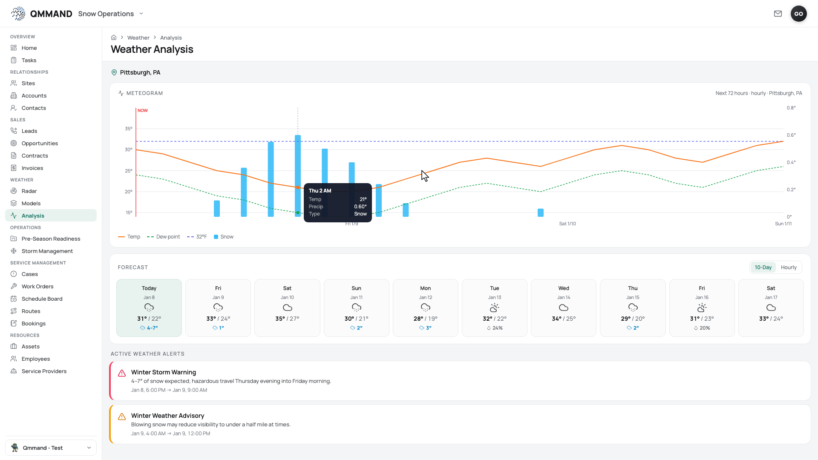Toggle the Snow series in chart legend
Viewport: 818px width, 460px height.
224,237
